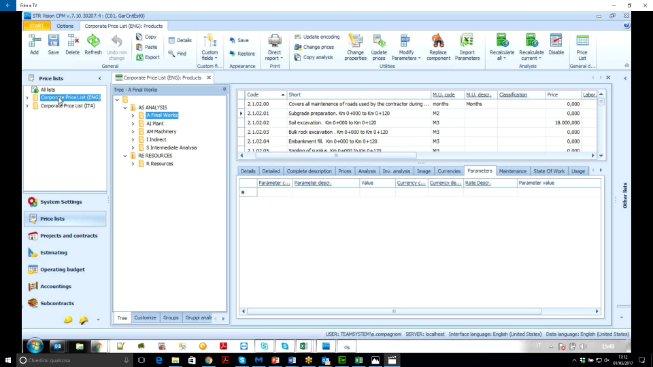Open Modify Parameters dropdown
653x367 pixels.
406,48
